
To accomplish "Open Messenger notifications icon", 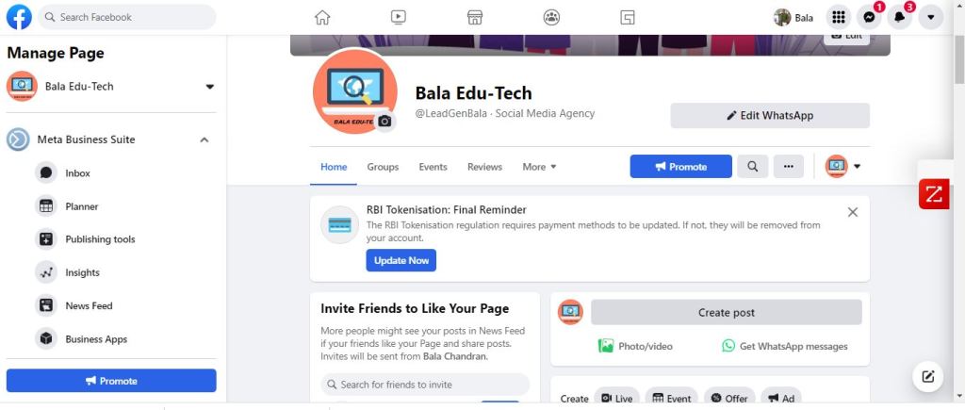I will (869, 17).
